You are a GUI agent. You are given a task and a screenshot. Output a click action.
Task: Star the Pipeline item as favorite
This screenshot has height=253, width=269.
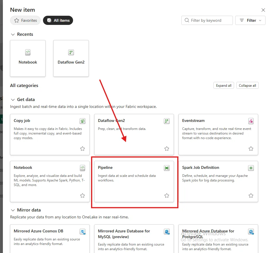click(167, 195)
